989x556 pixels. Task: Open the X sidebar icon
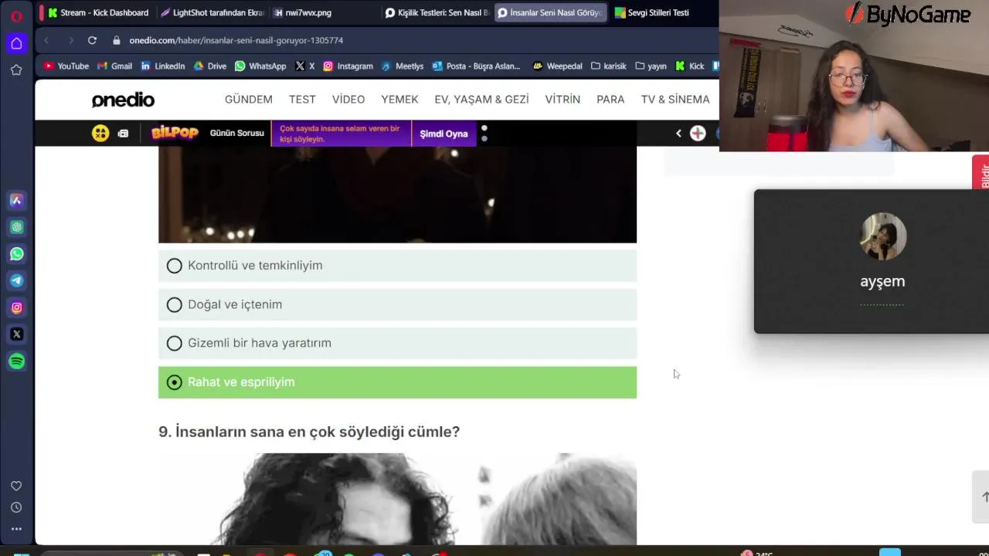[16, 334]
